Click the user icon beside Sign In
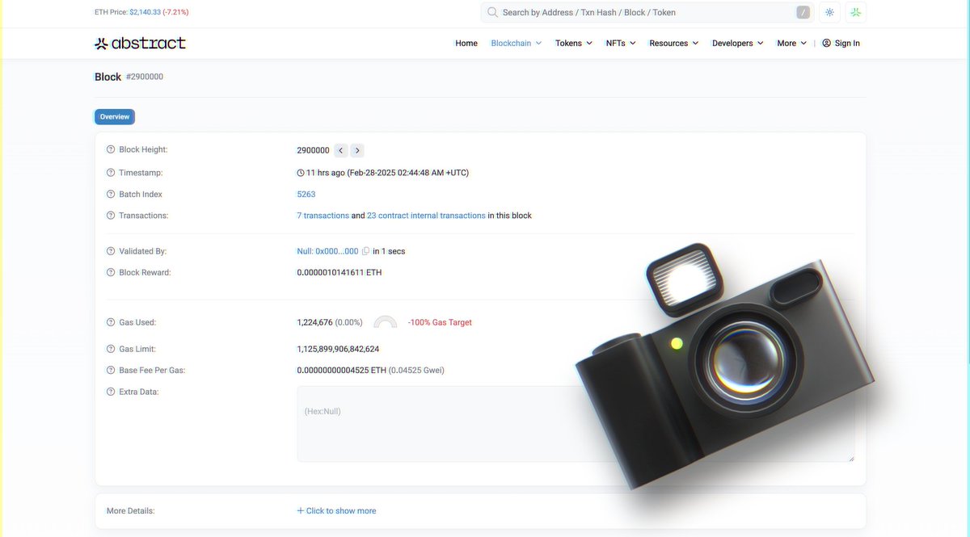Viewport: 970px width, 537px height. (x=827, y=43)
